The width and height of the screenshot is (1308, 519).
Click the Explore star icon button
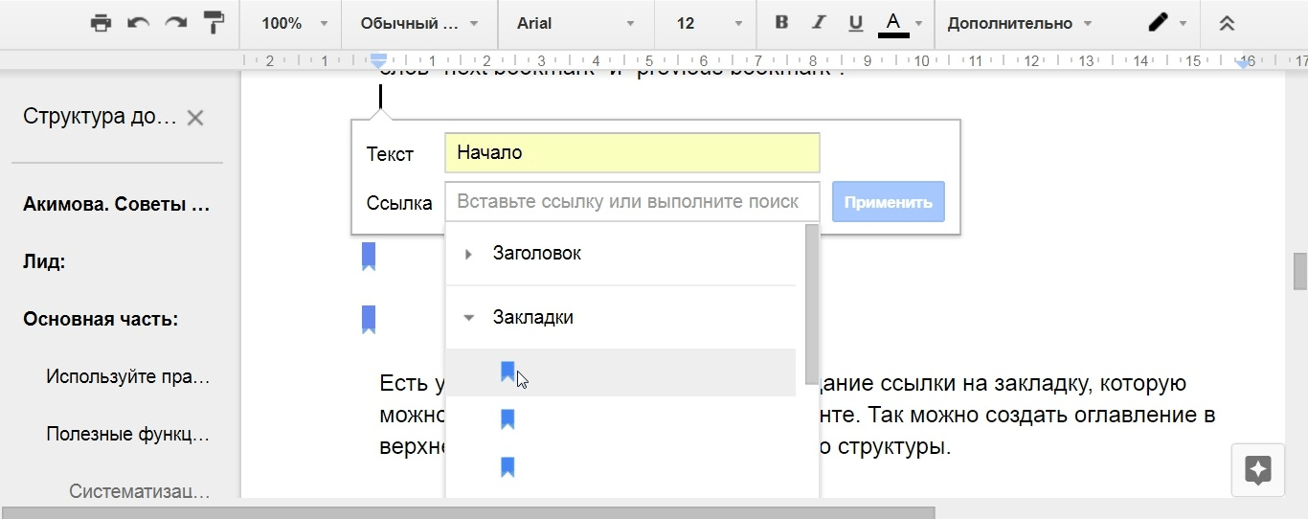click(1257, 470)
